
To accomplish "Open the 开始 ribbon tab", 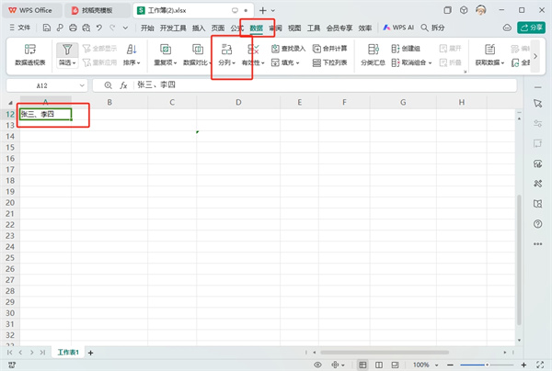I will click(x=147, y=28).
